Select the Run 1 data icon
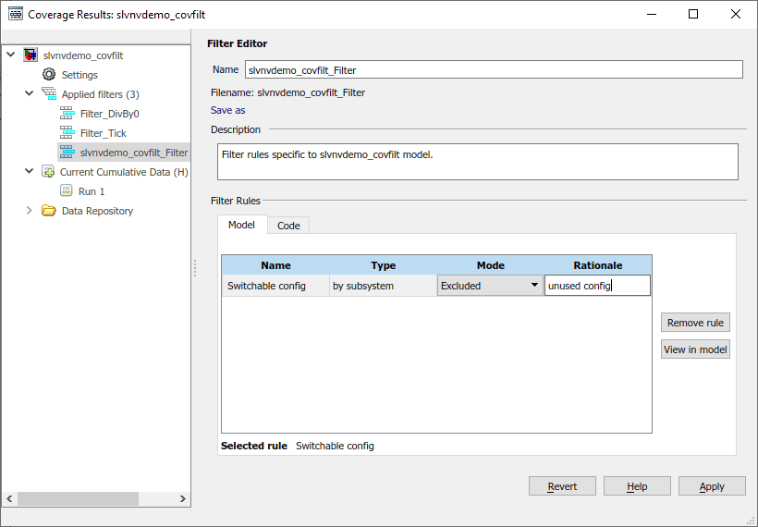Screen dimensions: 758x527 coord(67,191)
